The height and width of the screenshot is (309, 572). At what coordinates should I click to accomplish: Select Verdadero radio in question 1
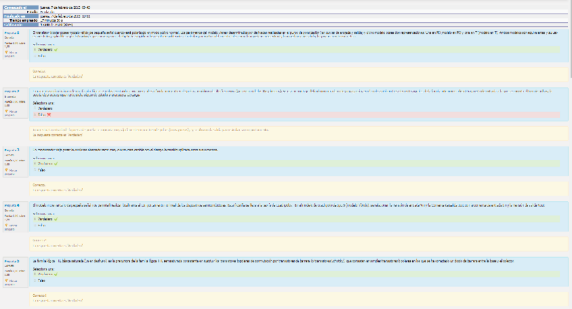pos(35,50)
